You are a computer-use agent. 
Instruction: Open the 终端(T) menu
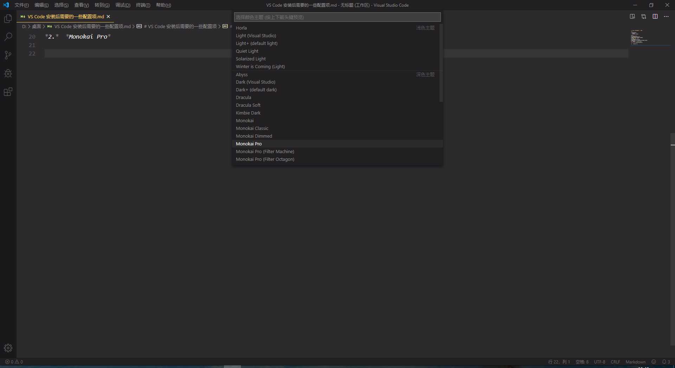click(x=143, y=5)
